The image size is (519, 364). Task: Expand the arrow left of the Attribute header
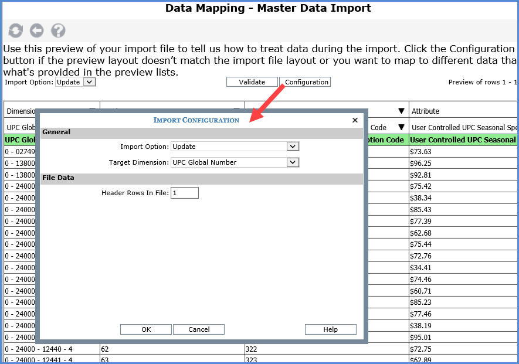(401, 111)
